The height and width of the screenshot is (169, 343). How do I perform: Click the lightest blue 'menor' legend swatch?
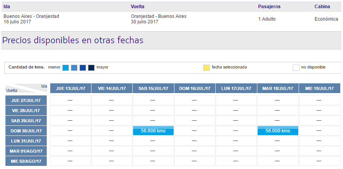coord(66,68)
